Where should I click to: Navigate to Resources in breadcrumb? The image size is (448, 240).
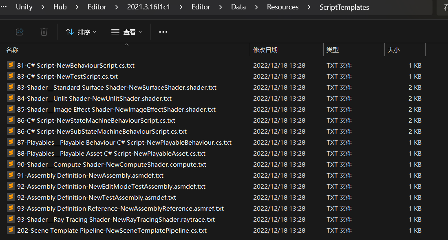click(282, 7)
